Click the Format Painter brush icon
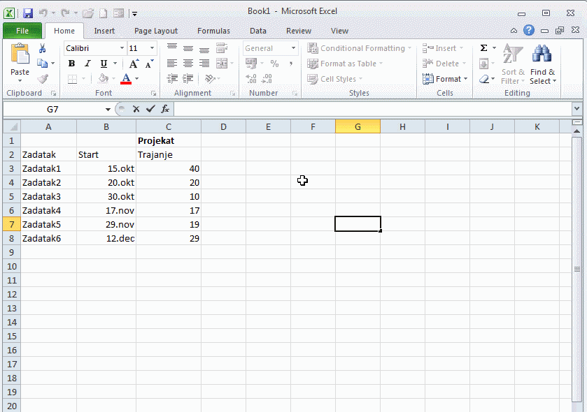This screenshot has height=412, width=587. 42,79
